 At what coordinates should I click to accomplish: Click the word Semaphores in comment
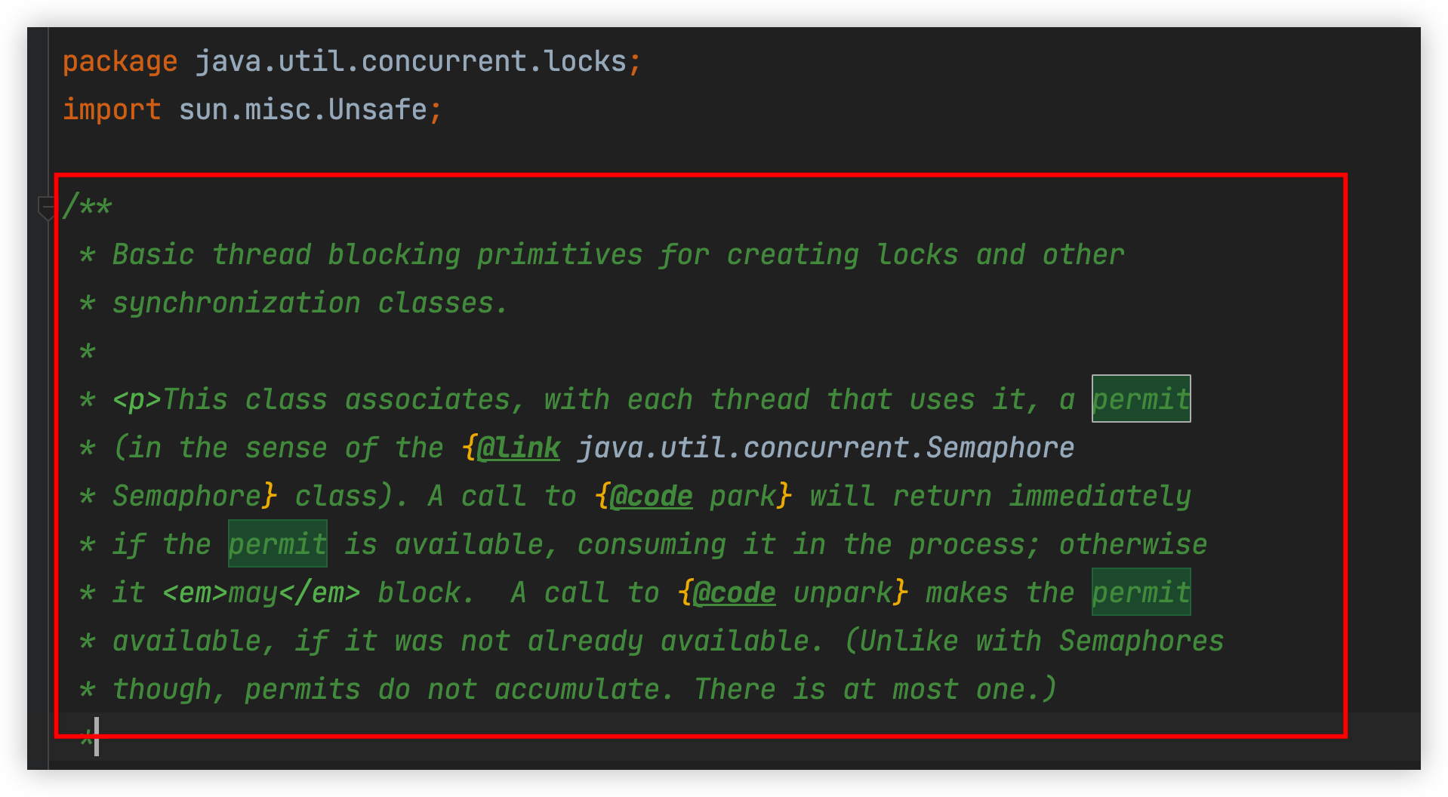(x=1141, y=641)
